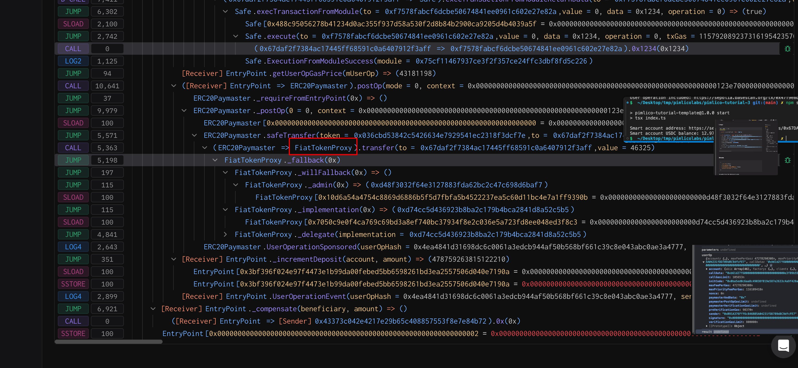Expand the FiatTokenProxy._delegate node

click(x=226, y=235)
